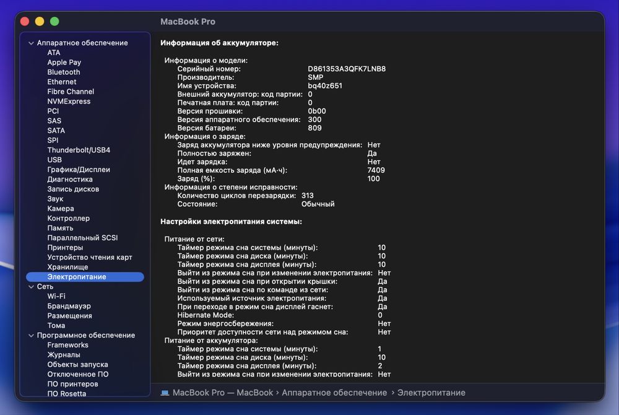Click full charge capacity value 7409
Screen dimensions: 619x415
pyautogui.click(x=376, y=170)
